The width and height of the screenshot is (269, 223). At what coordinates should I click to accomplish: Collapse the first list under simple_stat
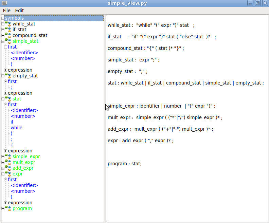(x=5, y=47)
